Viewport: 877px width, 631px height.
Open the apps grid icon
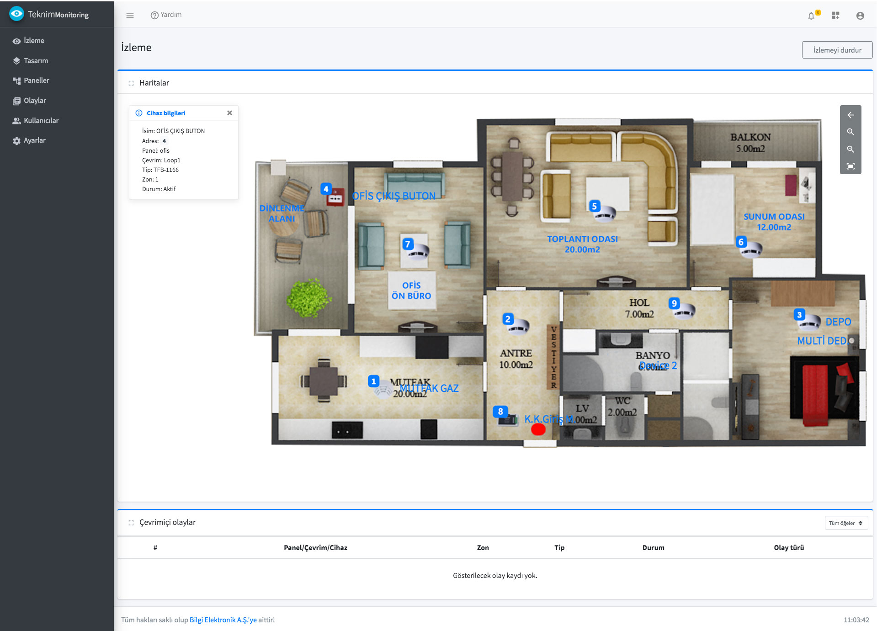[x=836, y=15]
